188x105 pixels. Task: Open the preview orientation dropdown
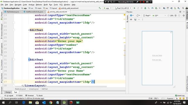138,15
